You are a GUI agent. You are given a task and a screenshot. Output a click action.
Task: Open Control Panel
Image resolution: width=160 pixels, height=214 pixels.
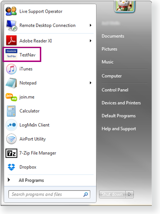pyautogui.click(x=115, y=90)
